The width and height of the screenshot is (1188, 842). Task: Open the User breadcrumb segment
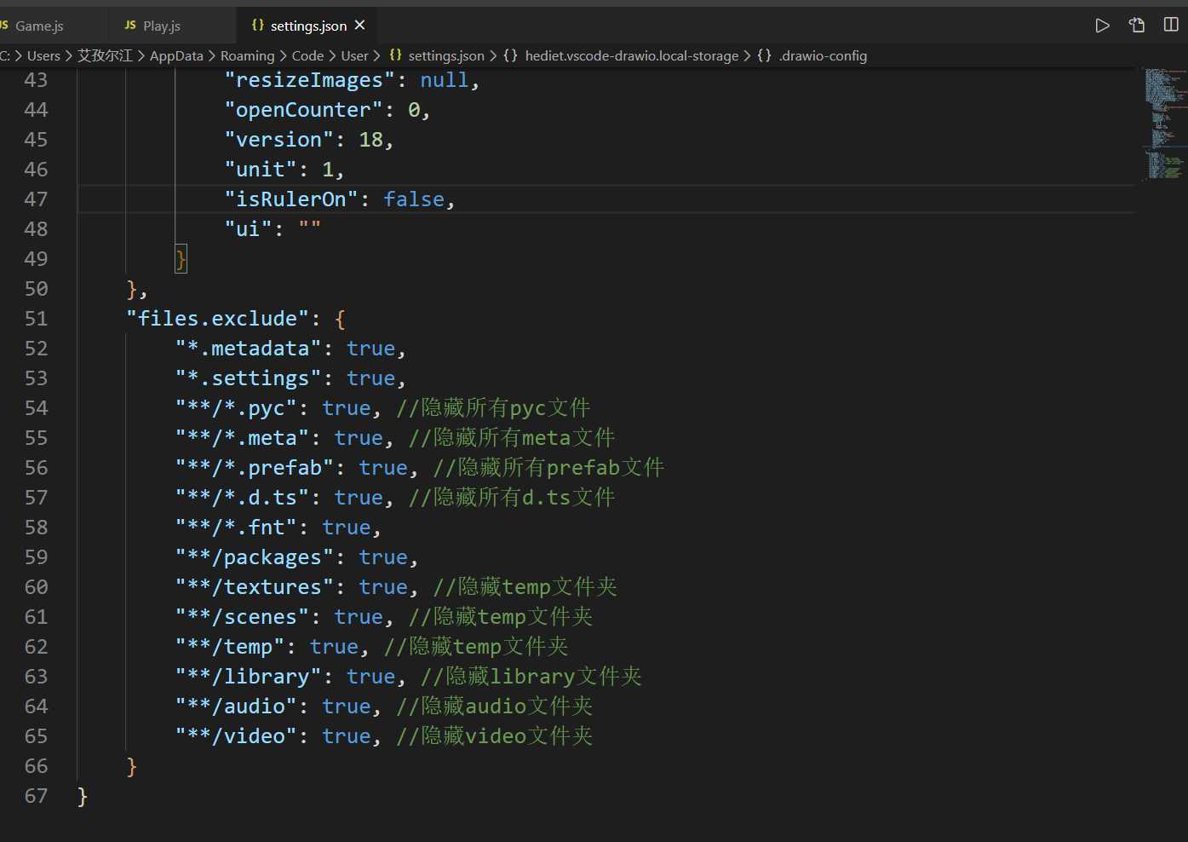pyautogui.click(x=354, y=55)
